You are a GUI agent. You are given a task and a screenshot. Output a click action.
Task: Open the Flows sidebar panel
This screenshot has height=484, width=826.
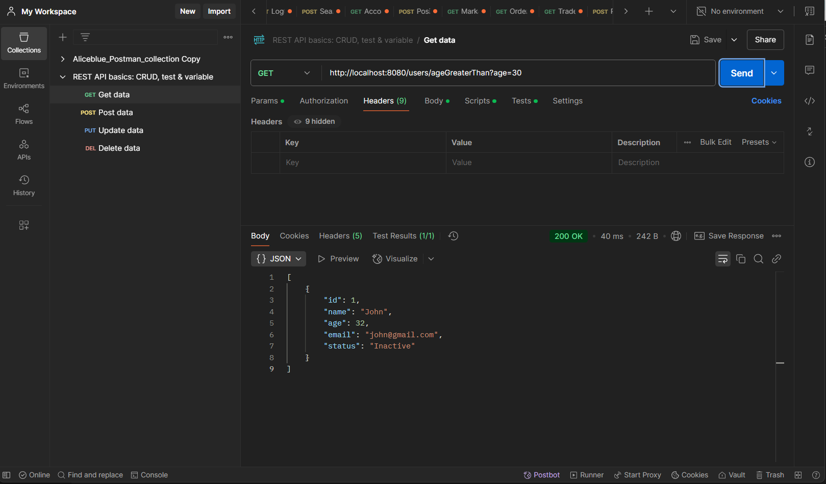click(x=24, y=115)
